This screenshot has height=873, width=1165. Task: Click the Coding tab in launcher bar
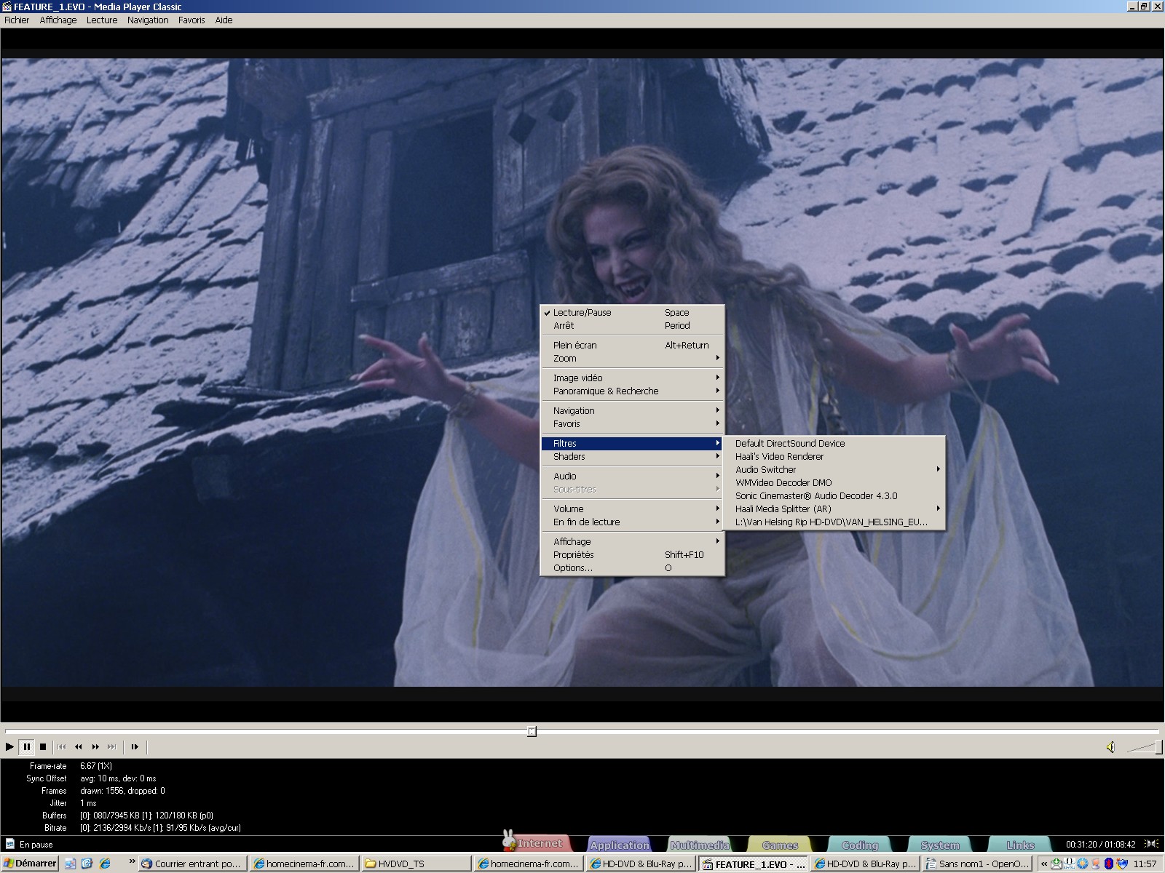pos(860,845)
